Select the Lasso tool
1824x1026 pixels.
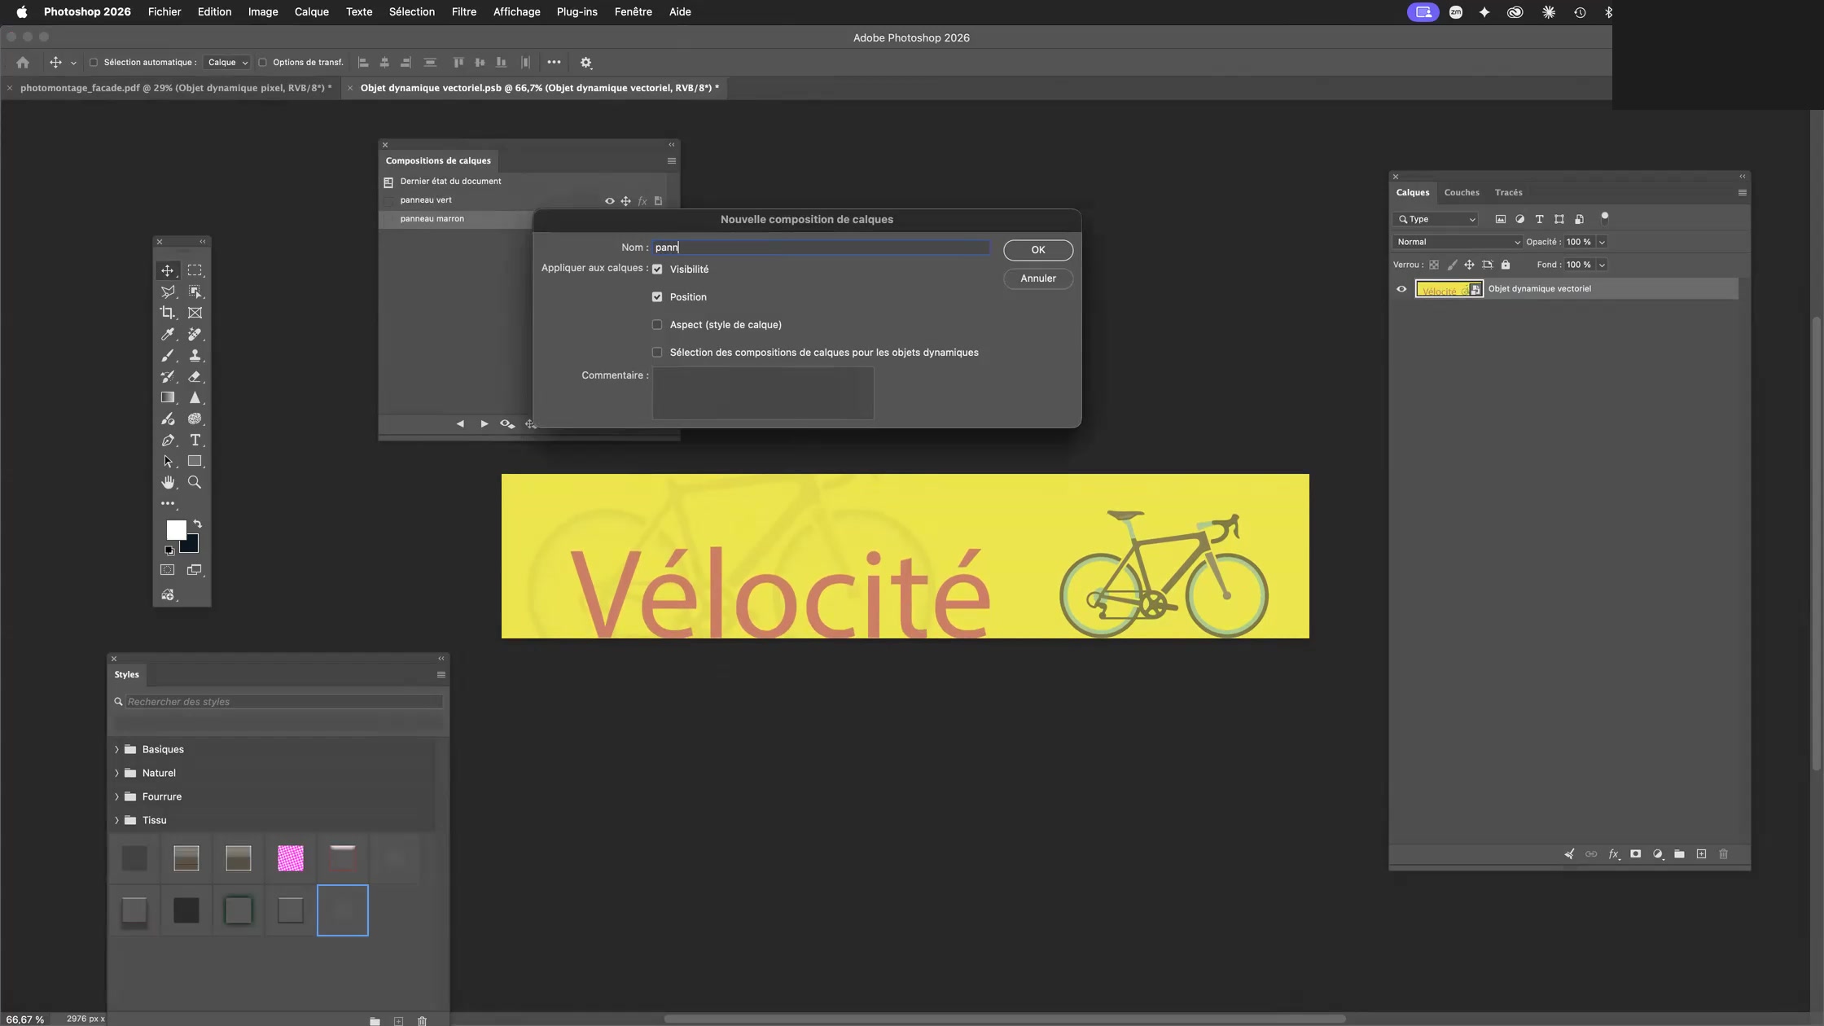pyautogui.click(x=167, y=292)
